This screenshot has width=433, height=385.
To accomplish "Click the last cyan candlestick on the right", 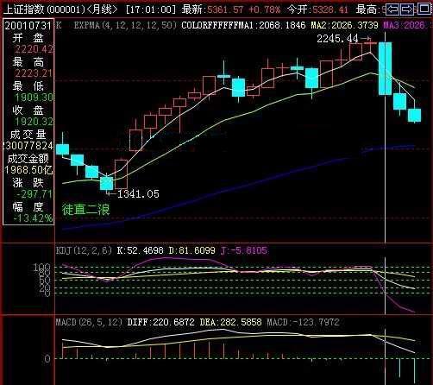I will 414,115.
